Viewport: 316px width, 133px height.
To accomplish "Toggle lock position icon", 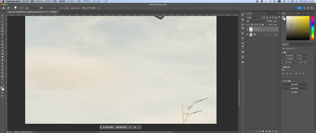I will pos(258,24).
